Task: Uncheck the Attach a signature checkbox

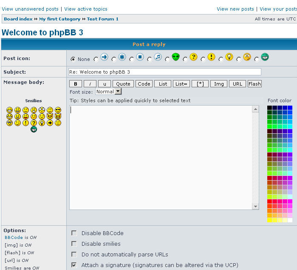Action: [74, 265]
